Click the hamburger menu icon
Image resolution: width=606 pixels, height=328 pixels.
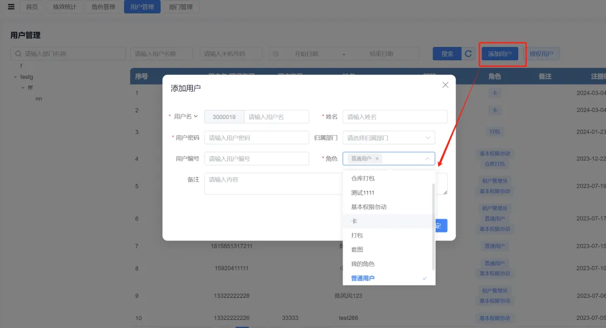point(11,7)
